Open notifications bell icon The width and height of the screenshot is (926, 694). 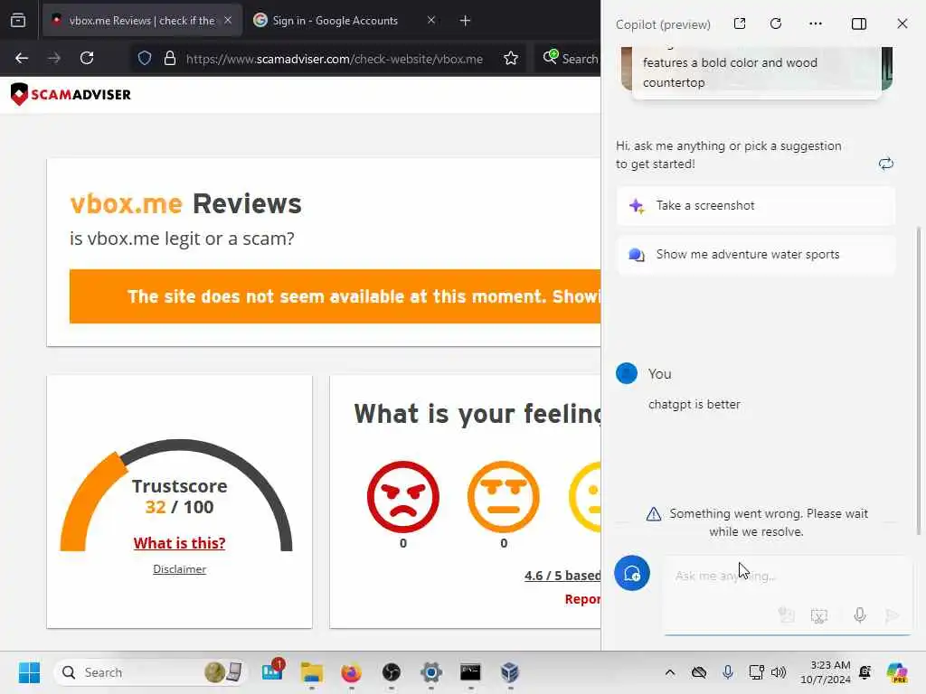pos(865,672)
